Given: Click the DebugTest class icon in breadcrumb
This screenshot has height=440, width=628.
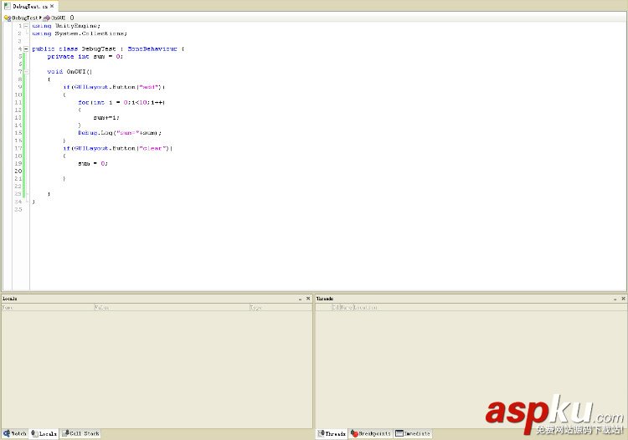Looking at the screenshot, I should (8, 18).
